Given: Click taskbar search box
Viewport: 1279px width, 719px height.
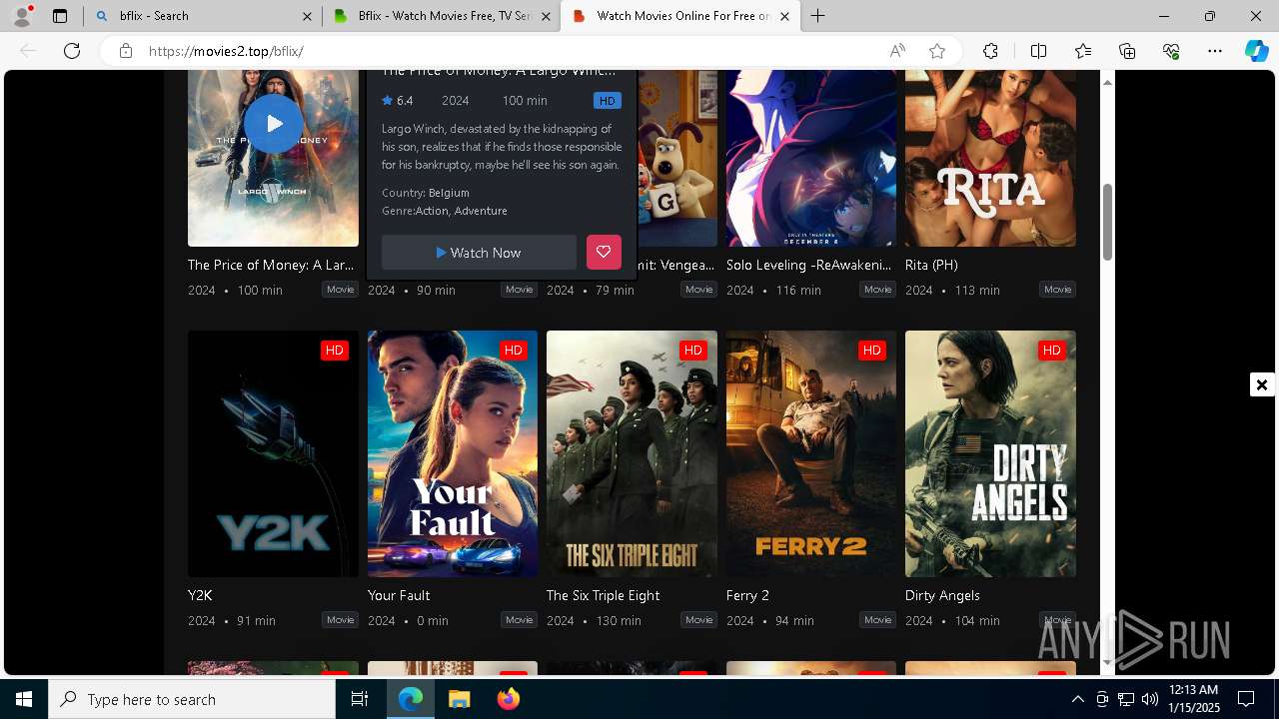Looking at the screenshot, I should click(192, 699).
